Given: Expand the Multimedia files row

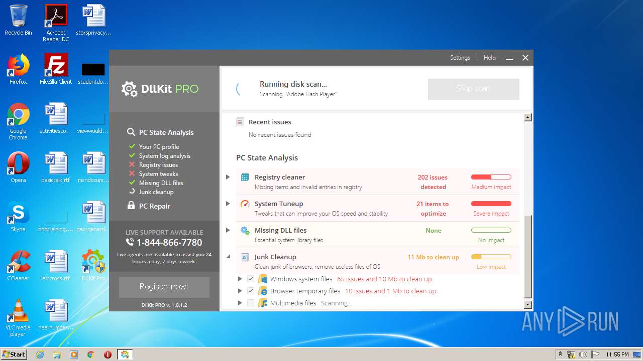Looking at the screenshot, I should [x=240, y=303].
